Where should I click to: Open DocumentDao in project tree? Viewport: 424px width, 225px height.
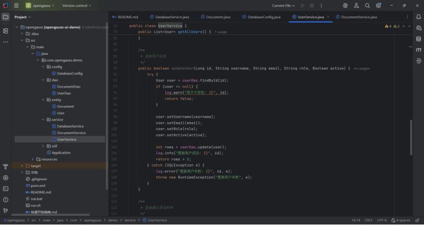click(x=66, y=87)
